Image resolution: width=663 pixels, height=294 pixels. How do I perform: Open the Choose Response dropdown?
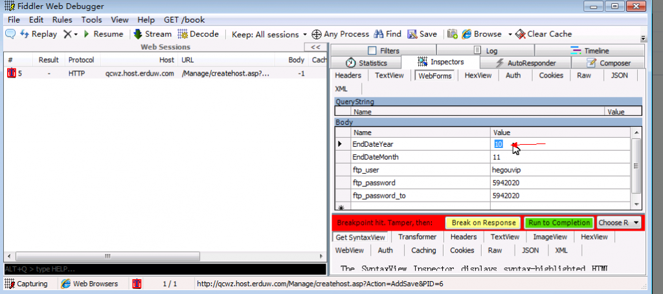click(618, 223)
